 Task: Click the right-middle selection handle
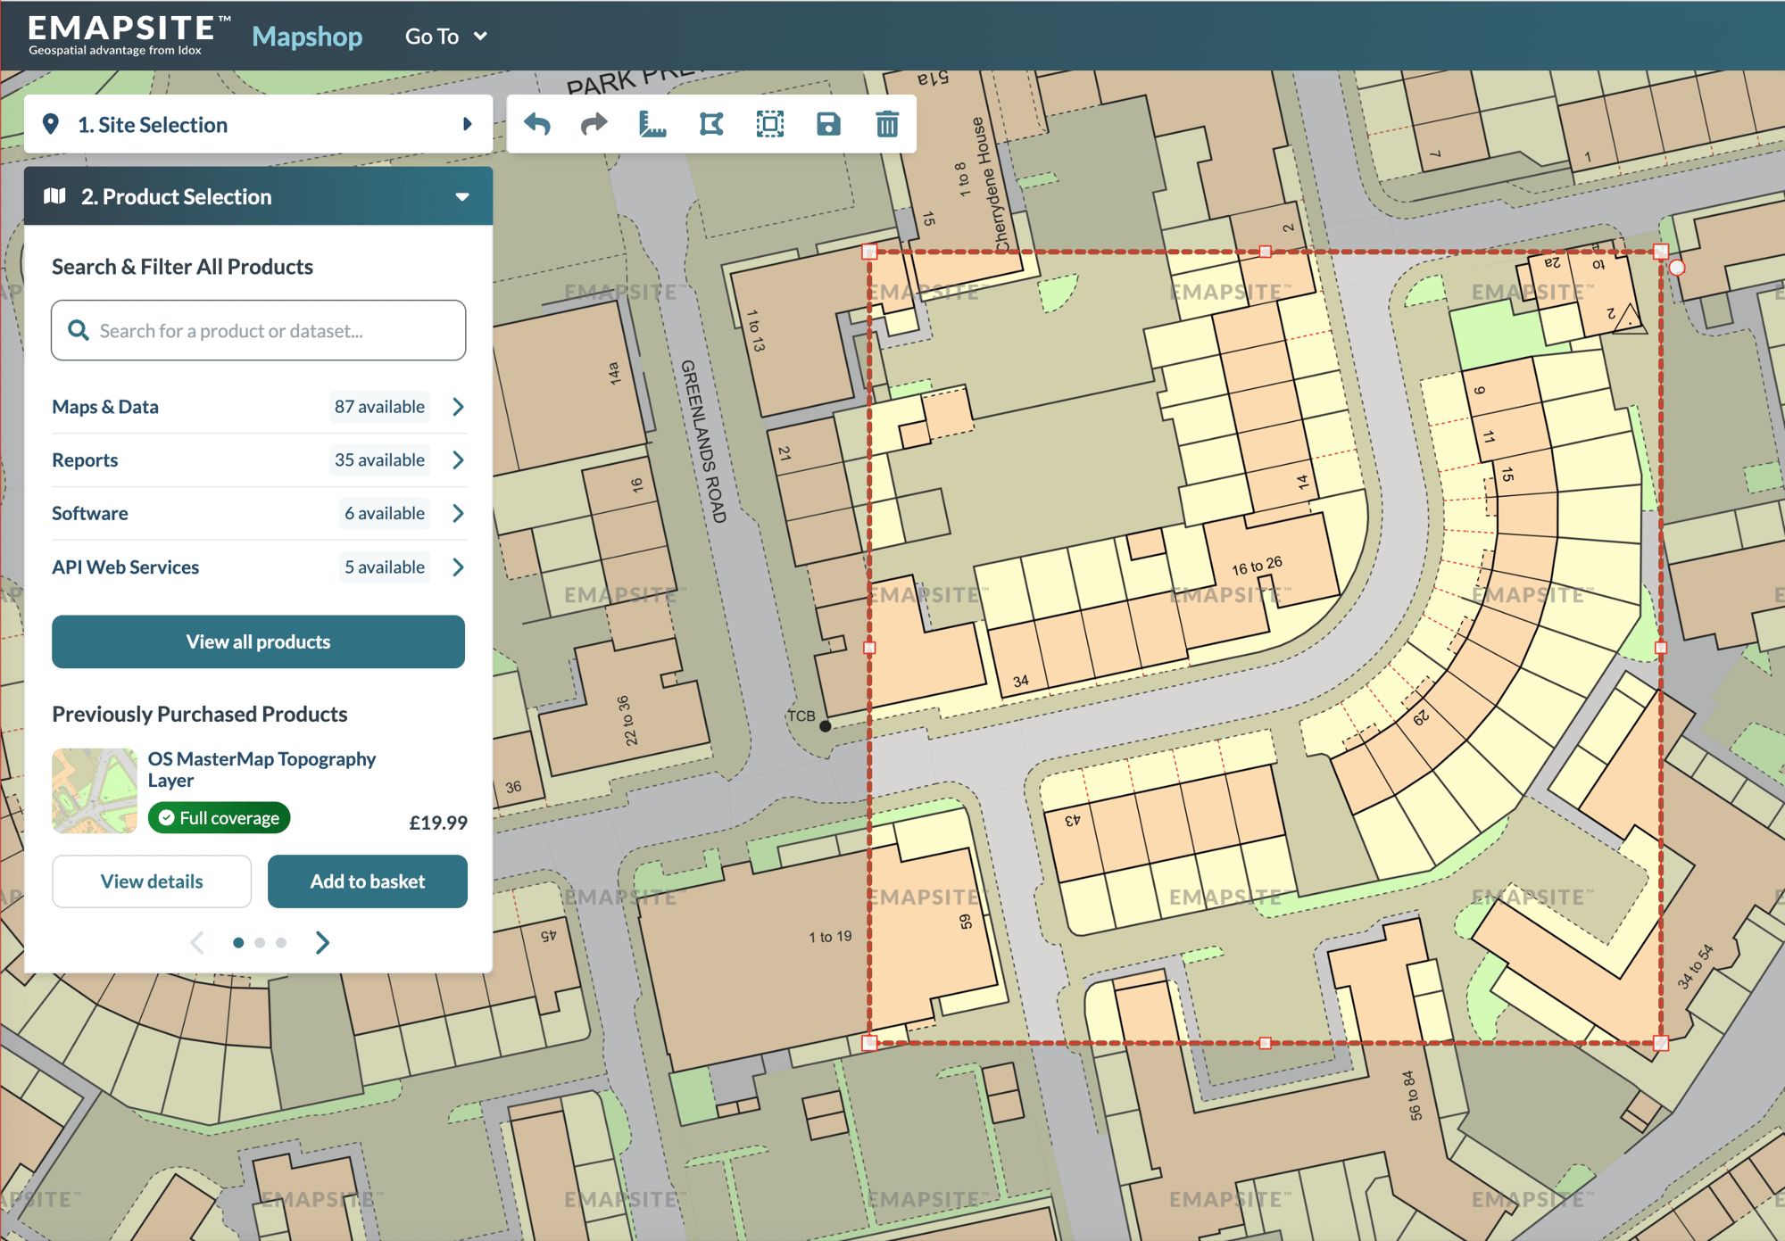pyautogui.click(x=1661, y=648)
